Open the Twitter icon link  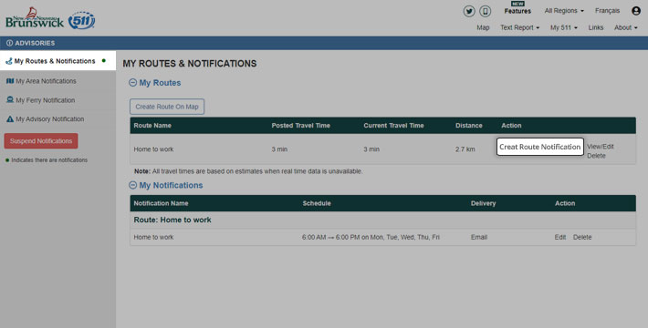tap(468, 11)
